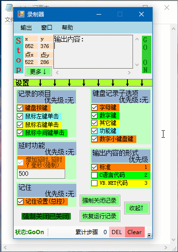Toggle the 记住设置(总控) checkbox
Viewport: 178px width, 252px height.
[x=20, y=201]
